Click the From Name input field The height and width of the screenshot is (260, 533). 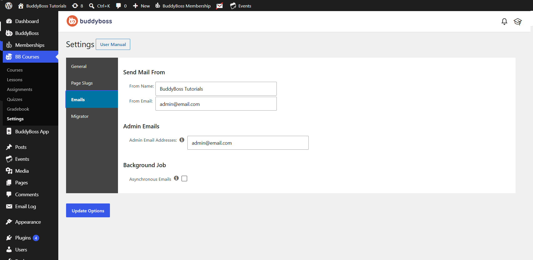point(216,89)
